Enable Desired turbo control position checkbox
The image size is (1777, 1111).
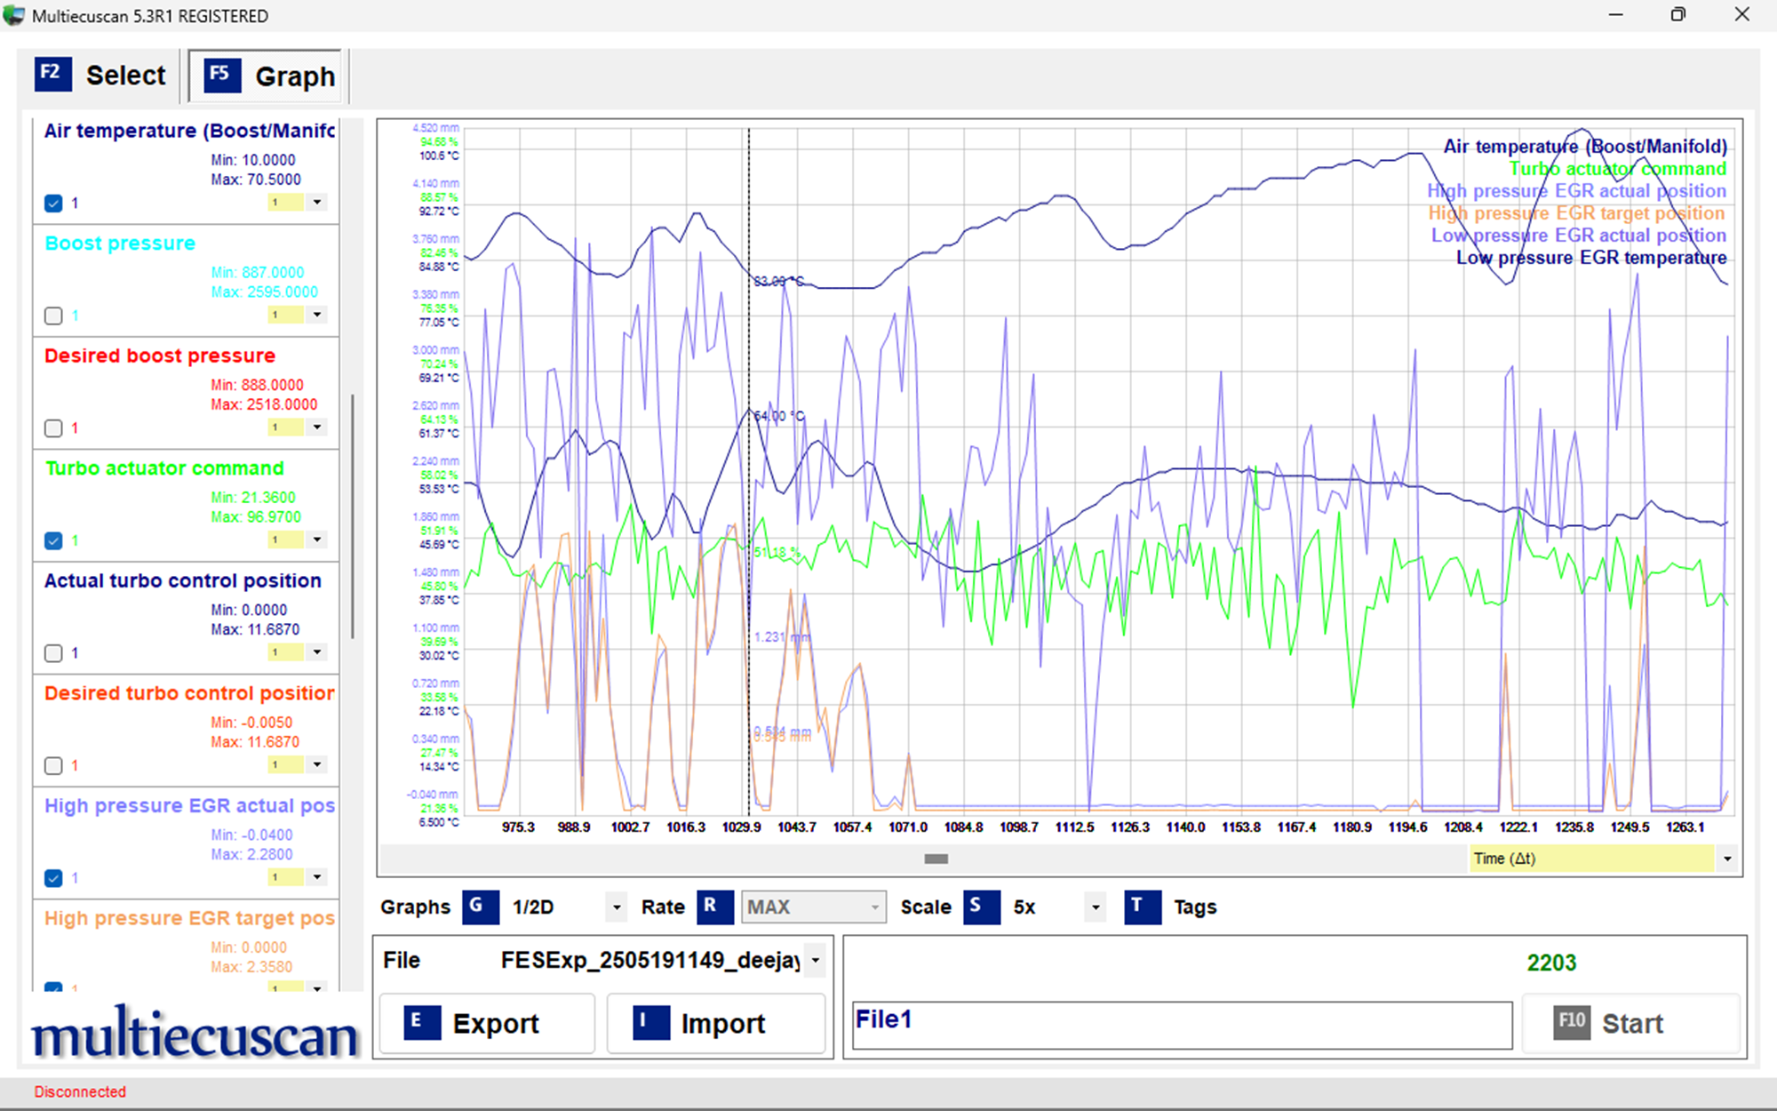[x=53, y=765]
